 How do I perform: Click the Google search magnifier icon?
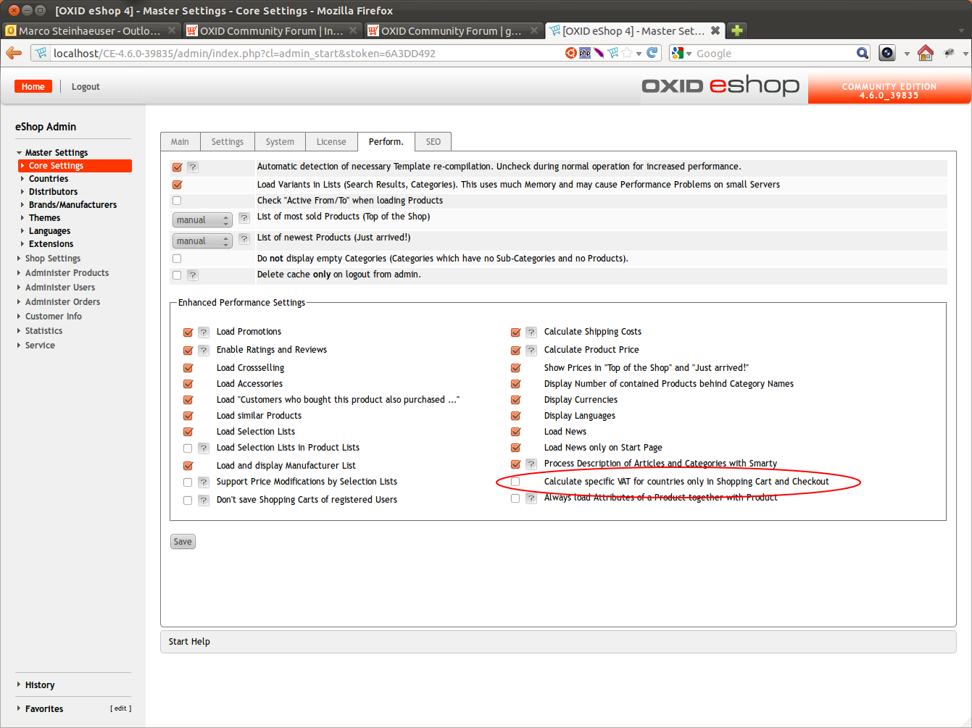point(862,53)
